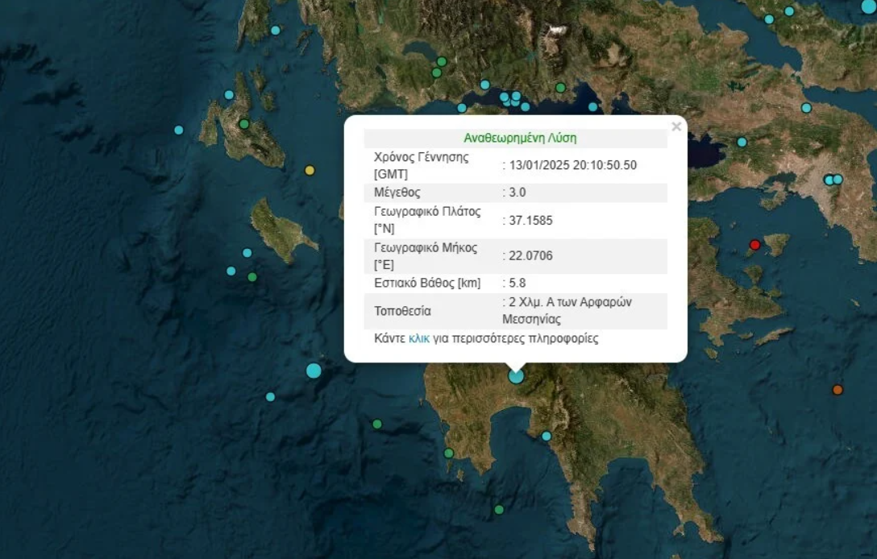Close the earthquake info popup
Viewport: 877px width, 559px height.
click(x=676, y=126)
